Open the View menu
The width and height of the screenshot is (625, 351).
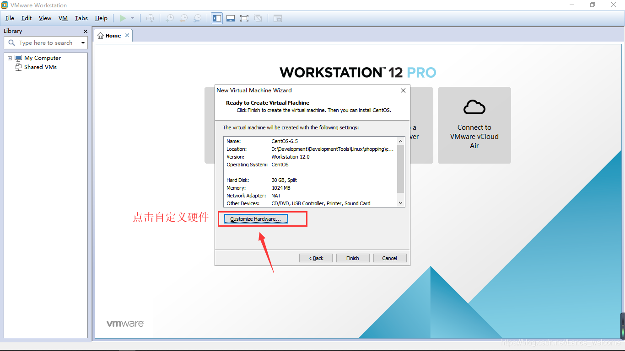45,18
